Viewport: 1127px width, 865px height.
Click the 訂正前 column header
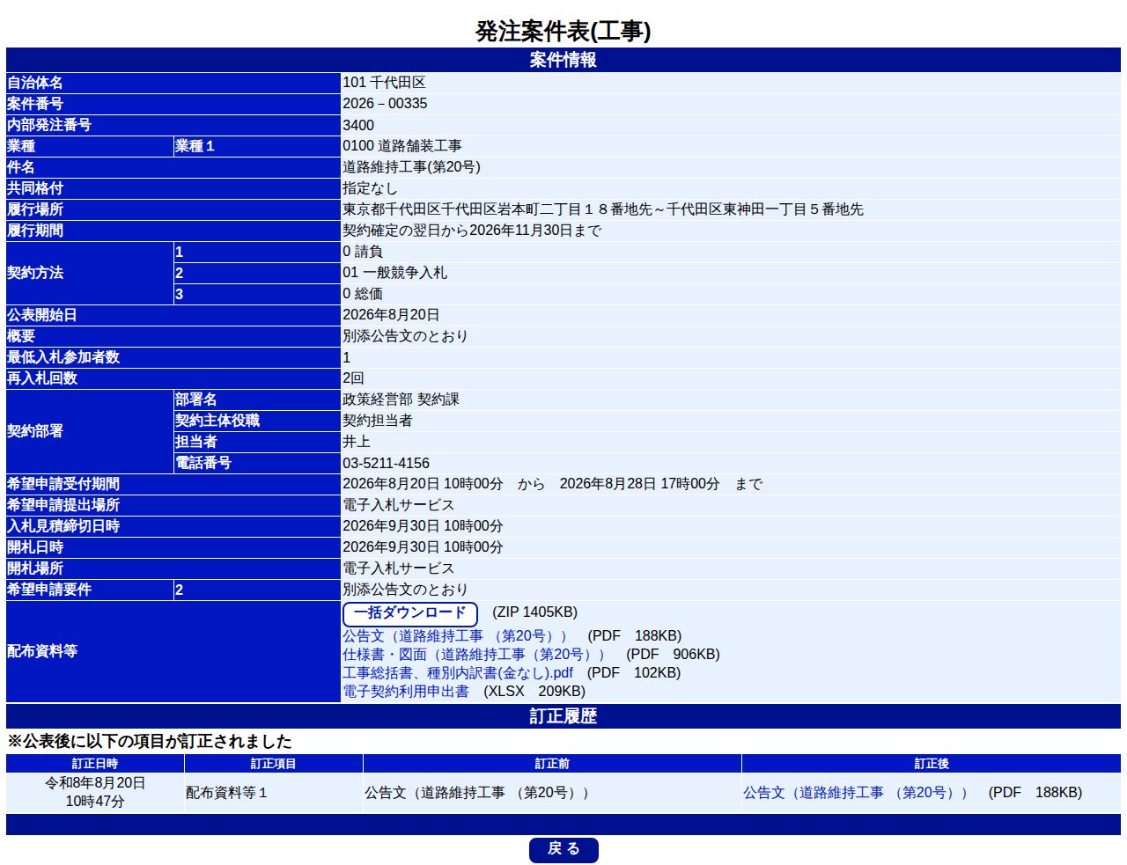[x=552, y=764]
